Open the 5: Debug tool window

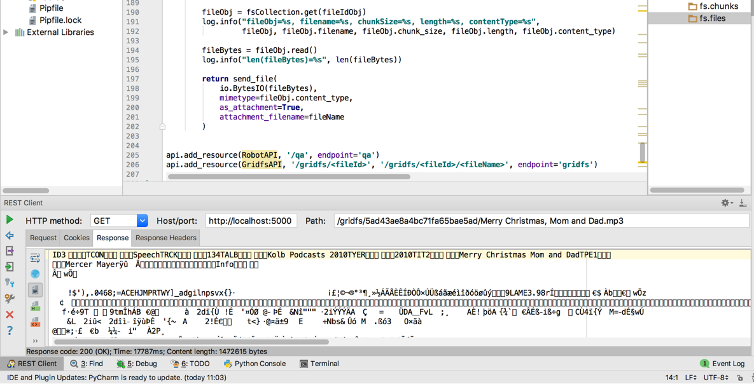coord(137,364)
